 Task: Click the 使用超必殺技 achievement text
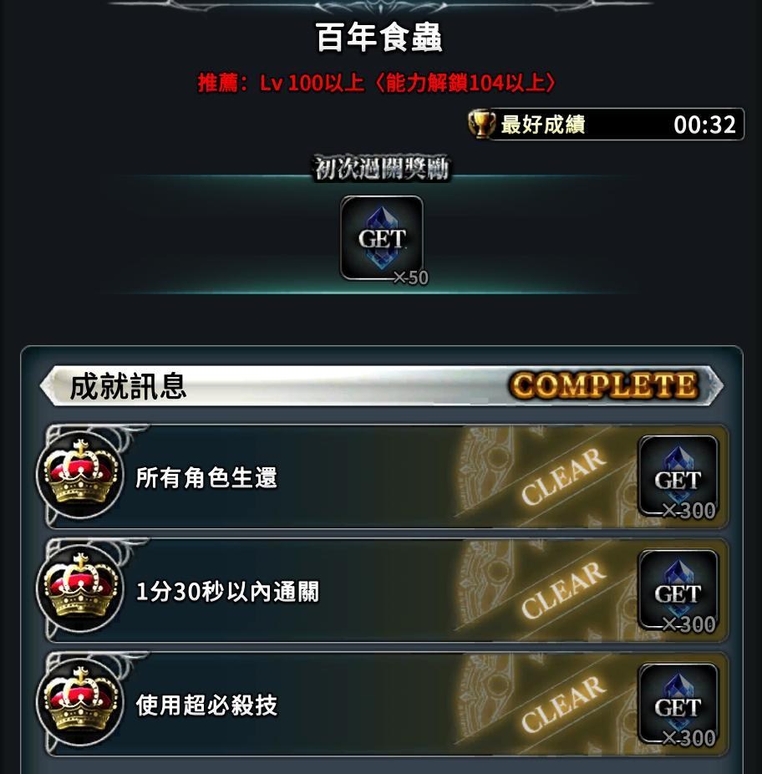(206, 705)
